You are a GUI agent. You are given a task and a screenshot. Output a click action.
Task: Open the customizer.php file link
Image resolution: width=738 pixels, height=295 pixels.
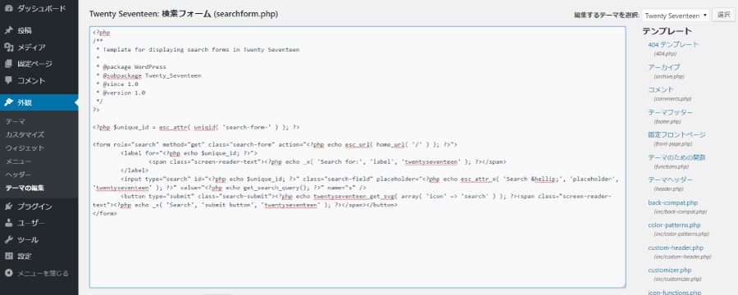[x=669, y=270]
